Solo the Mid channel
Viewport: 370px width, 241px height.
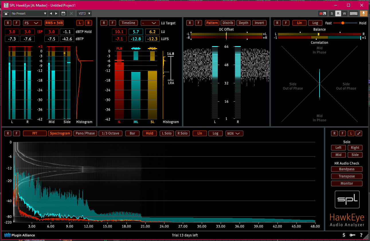[338, 155]
